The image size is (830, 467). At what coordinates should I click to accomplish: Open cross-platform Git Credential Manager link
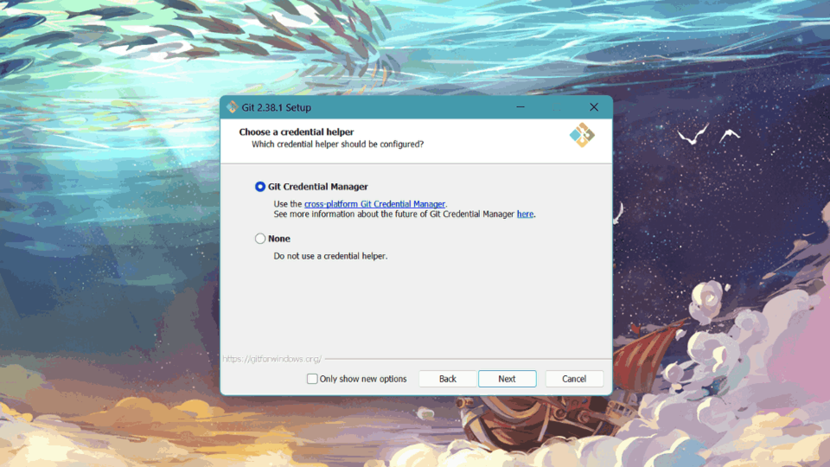pyautogui.click(x=374, y=204)
